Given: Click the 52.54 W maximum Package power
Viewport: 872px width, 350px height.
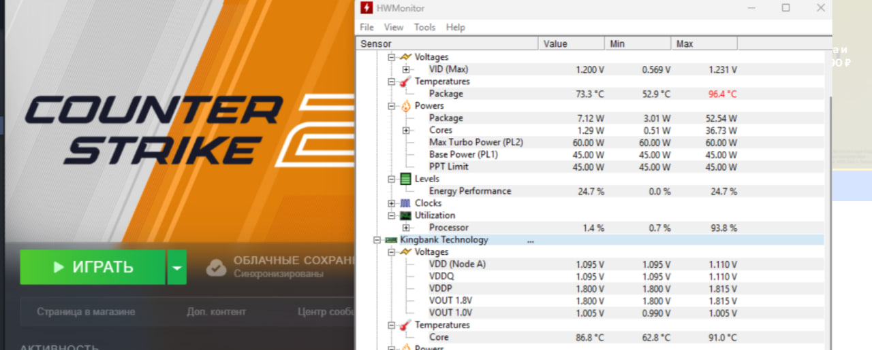Looking at the screenshot, I should (721, 118).
